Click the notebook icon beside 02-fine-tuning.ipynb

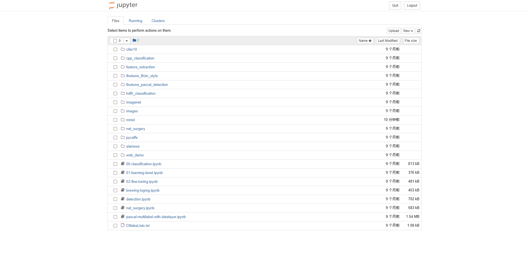click(123, 181)
